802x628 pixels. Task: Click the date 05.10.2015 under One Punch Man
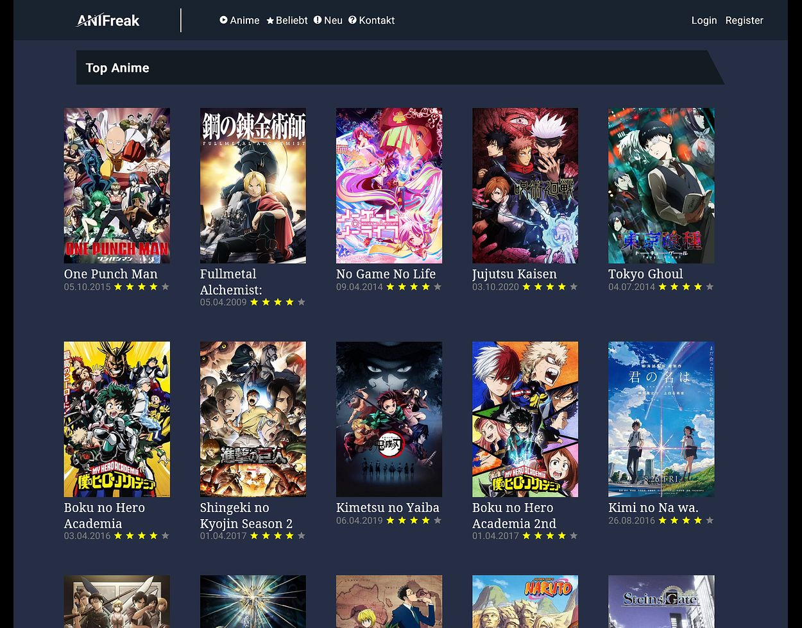(87, 287)
